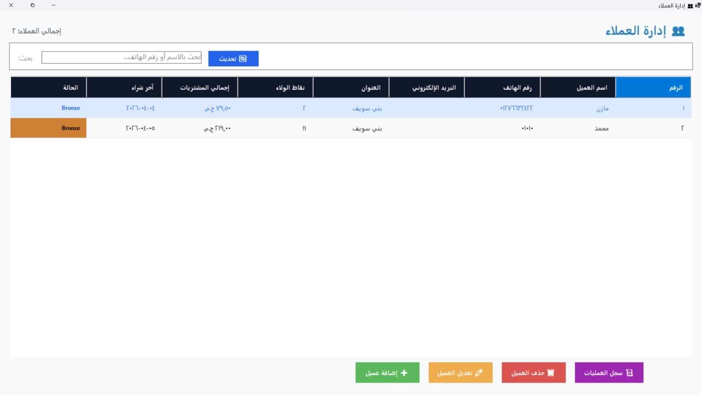Click the phone number in مازن's row
This screenshot has width=702, height=395.
516,108
